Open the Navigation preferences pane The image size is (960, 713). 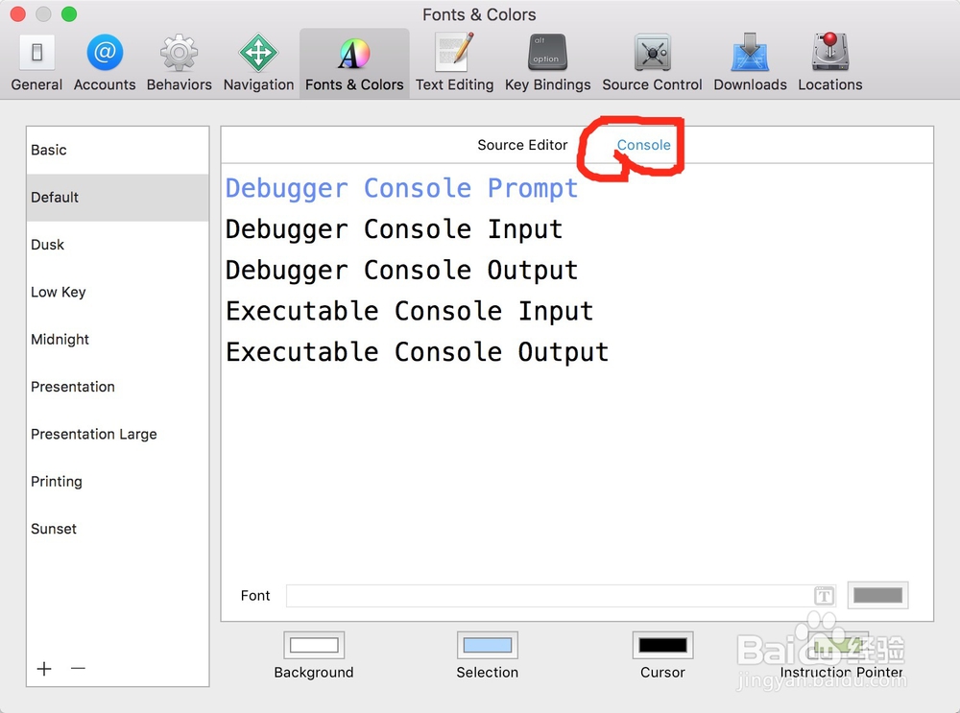click(x=258, y=62)
